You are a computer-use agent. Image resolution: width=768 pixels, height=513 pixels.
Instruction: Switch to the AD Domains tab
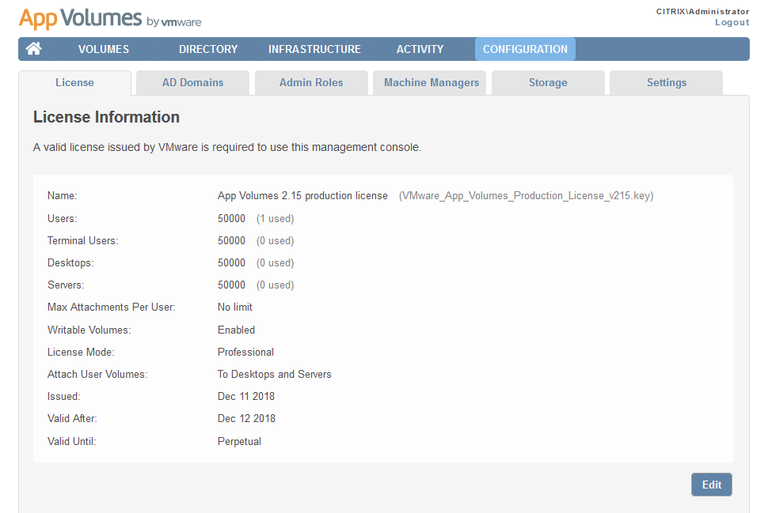(193, 83)
